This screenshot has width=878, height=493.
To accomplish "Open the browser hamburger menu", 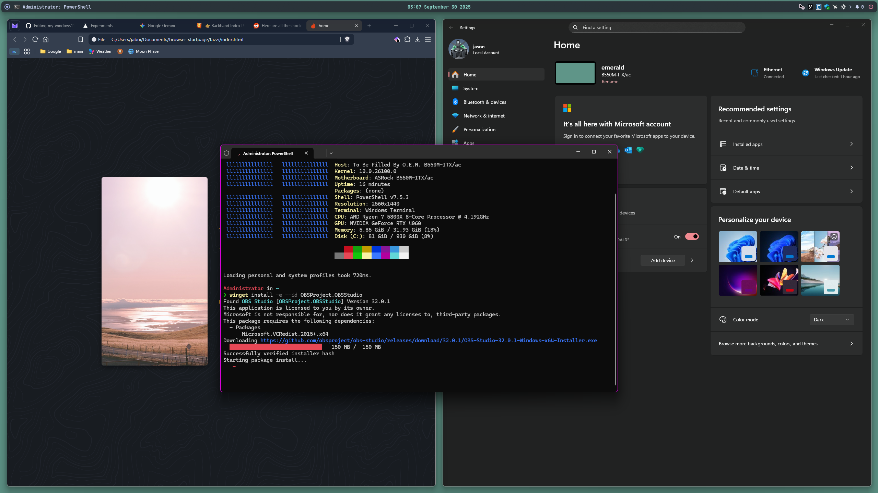I will tap(428, 39).
